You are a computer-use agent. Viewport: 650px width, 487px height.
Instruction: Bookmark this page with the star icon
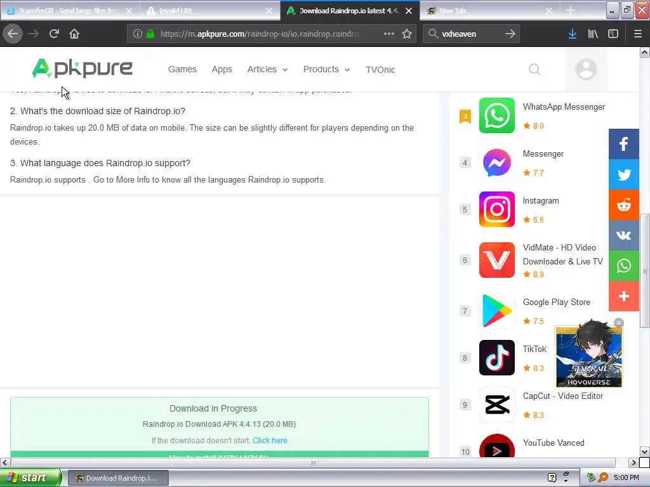pos(407,34)
